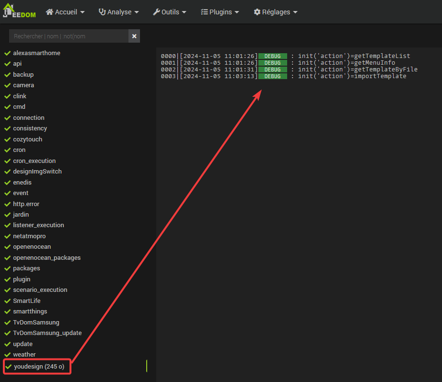Open the scenario_execution log
442x382 pixels.
[x=40, y=290]
